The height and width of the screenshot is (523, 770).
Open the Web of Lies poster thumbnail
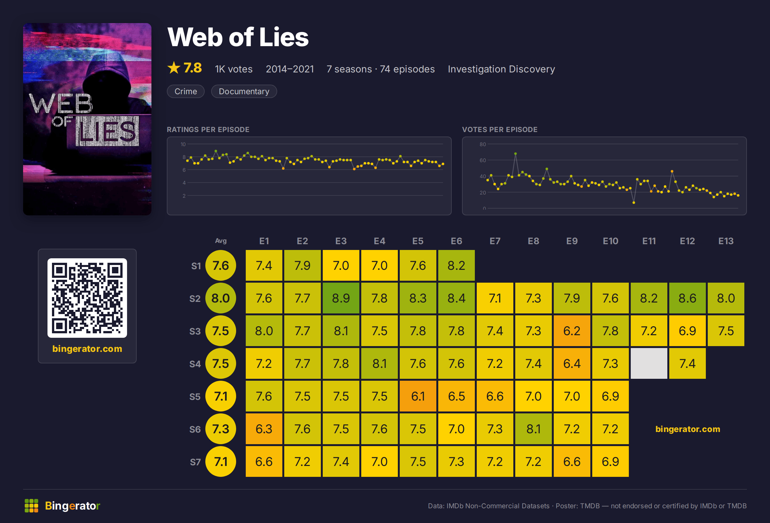coord(87,119)
